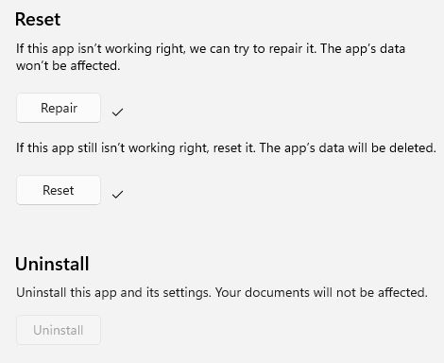The width and height of the screenshot is (444, 363).
Task: Click the Repair button
Action: 59,108
